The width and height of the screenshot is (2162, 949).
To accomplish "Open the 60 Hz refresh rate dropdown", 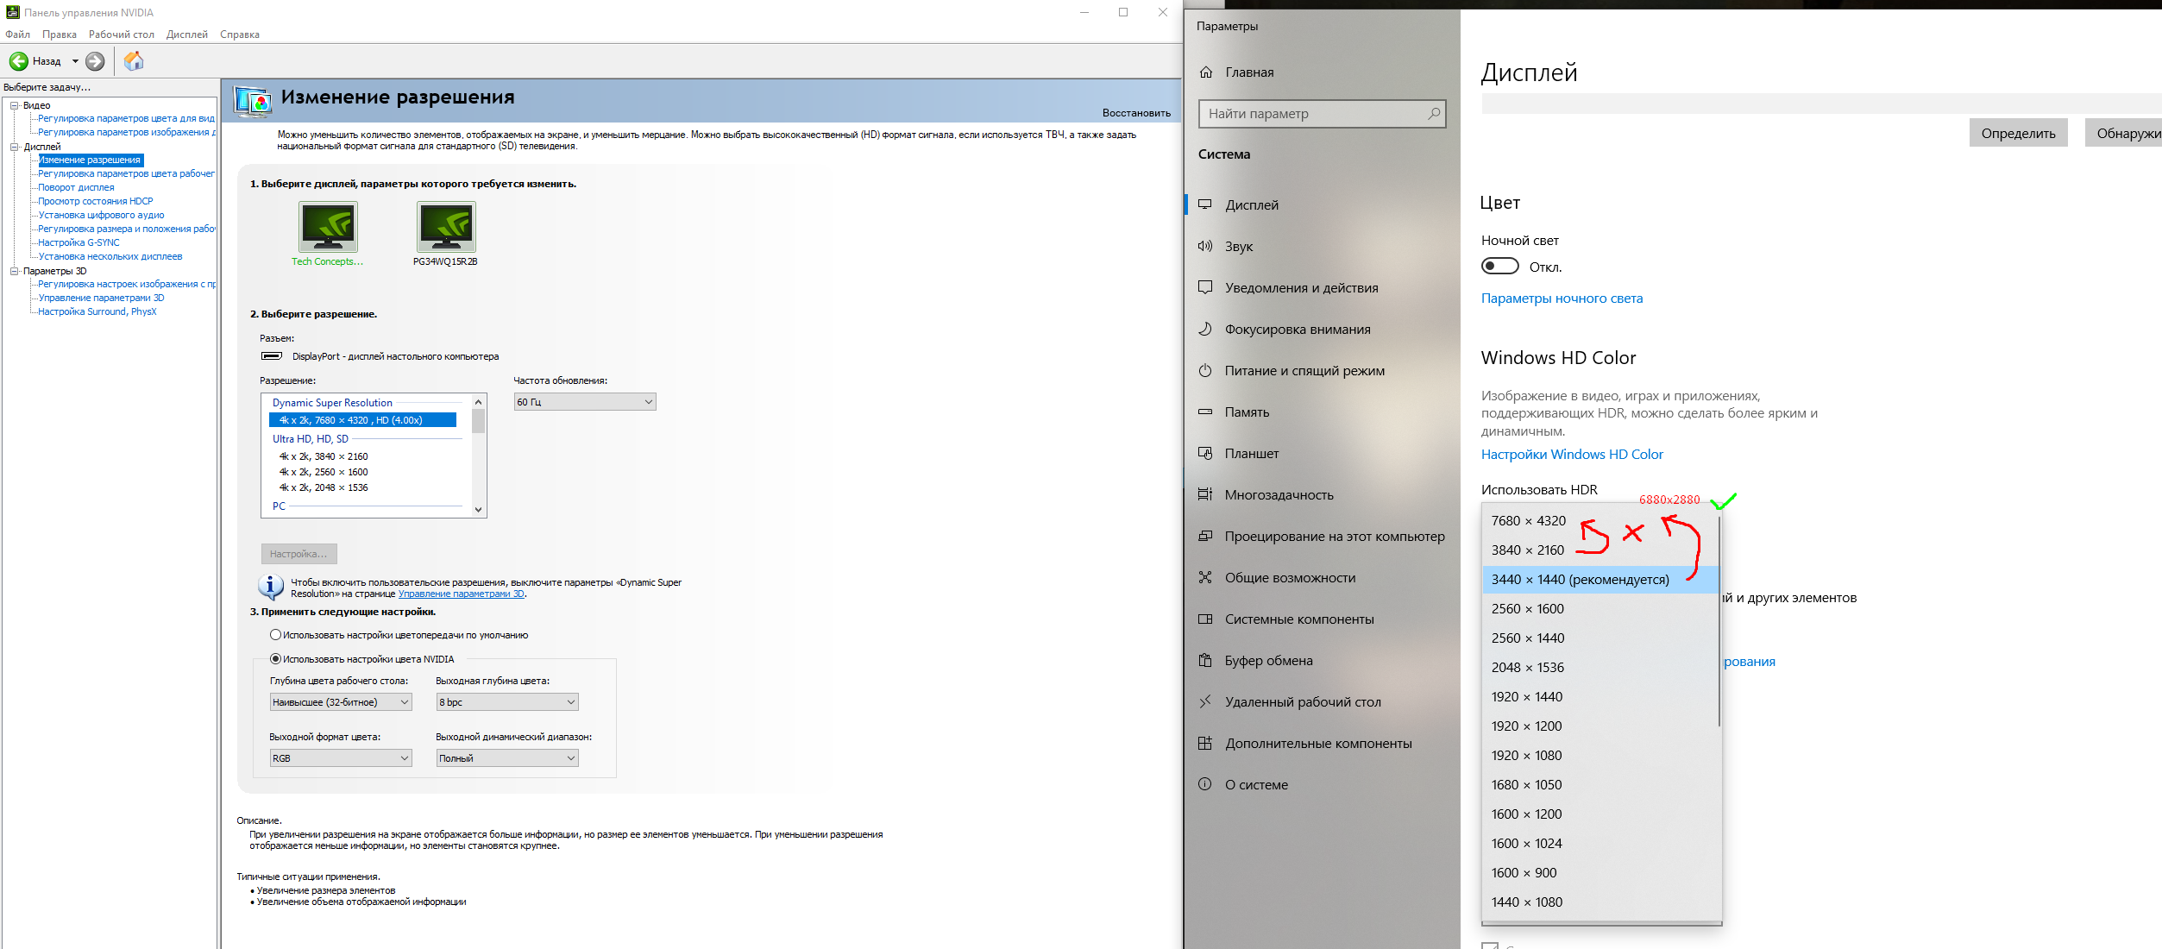I will (584, 402).
